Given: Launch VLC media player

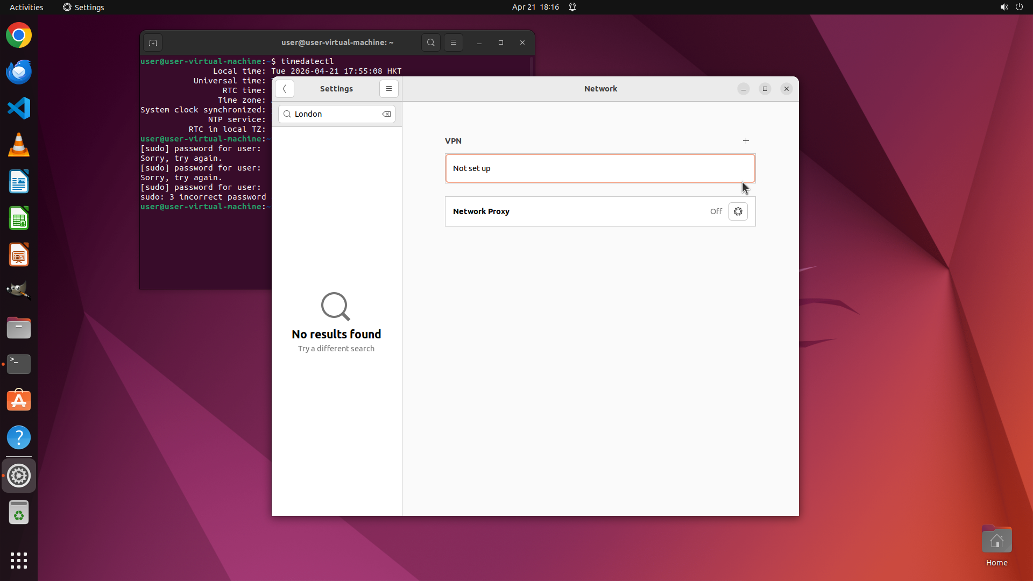Looking at the screenshot, I should pos(19,145).
